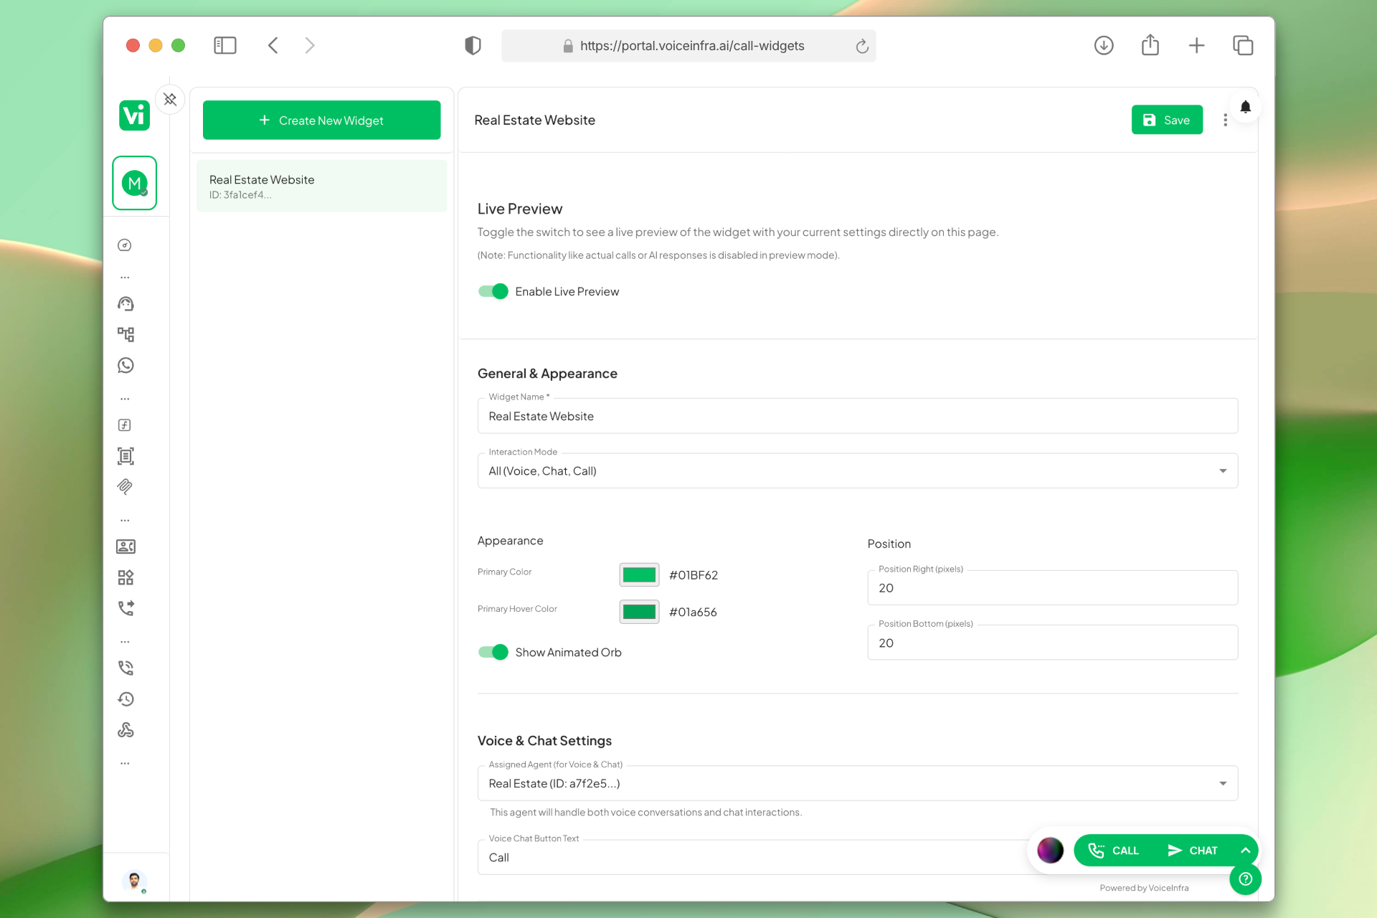Click the CHAT button in widget preview
The height and width of the screenshot is (918, 1377).
pos(1193,851)
